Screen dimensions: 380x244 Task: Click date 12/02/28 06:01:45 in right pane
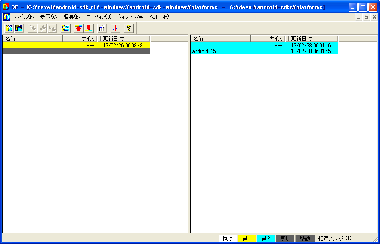point(311,51)
